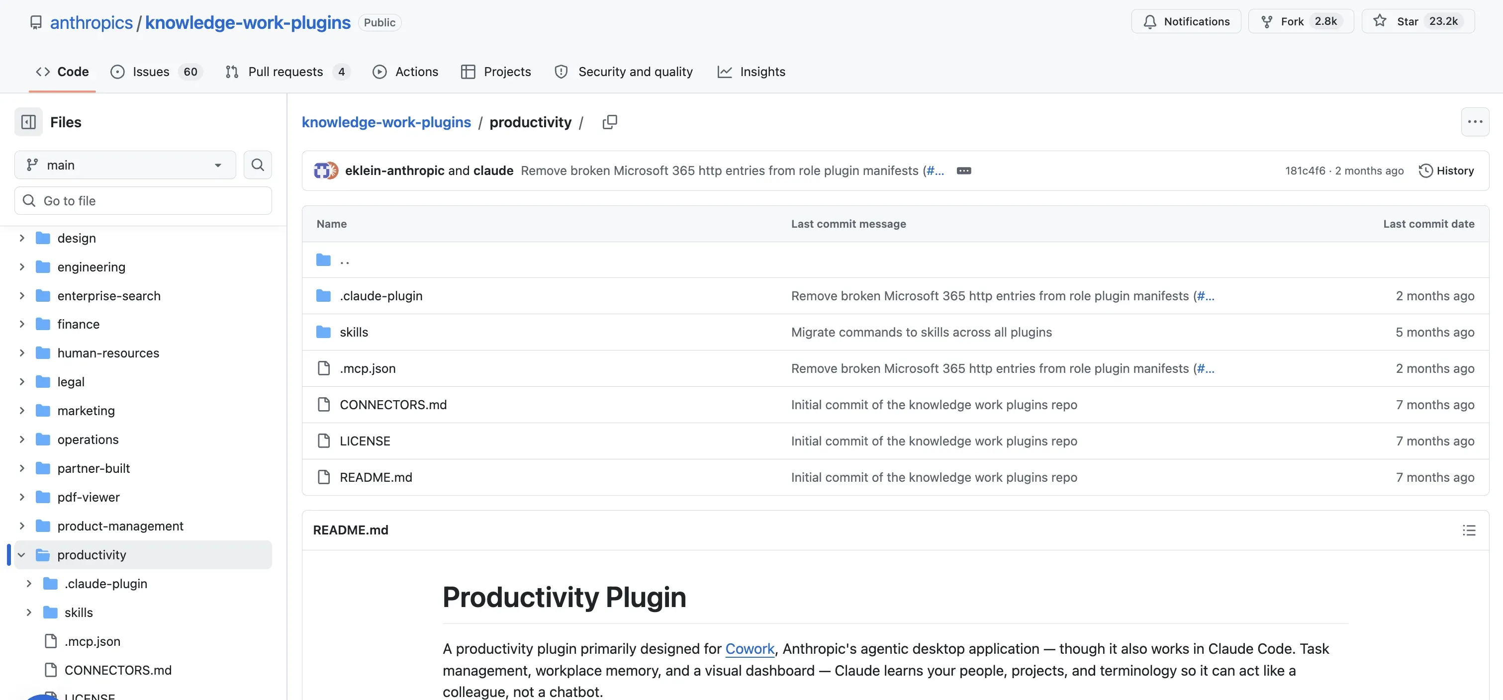Open the .claude-plugin folder icon in table
The height and width of the screenshot is (700, 1503).
pyautogui.click(x=323, y=296)
